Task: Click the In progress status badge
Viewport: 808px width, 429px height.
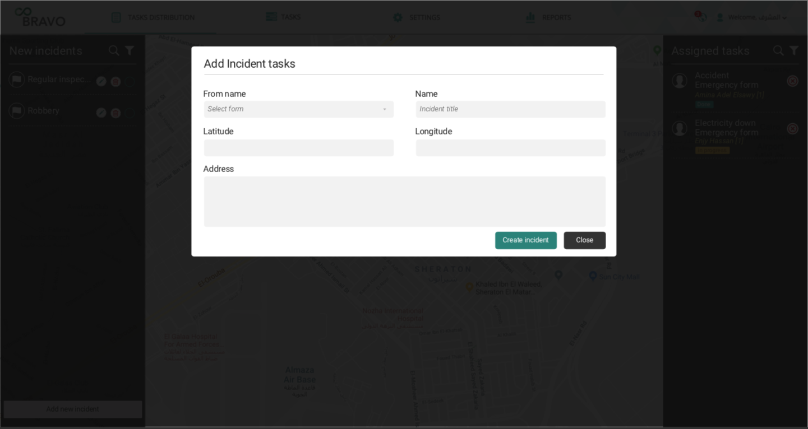Action: (x=712, y=150)
